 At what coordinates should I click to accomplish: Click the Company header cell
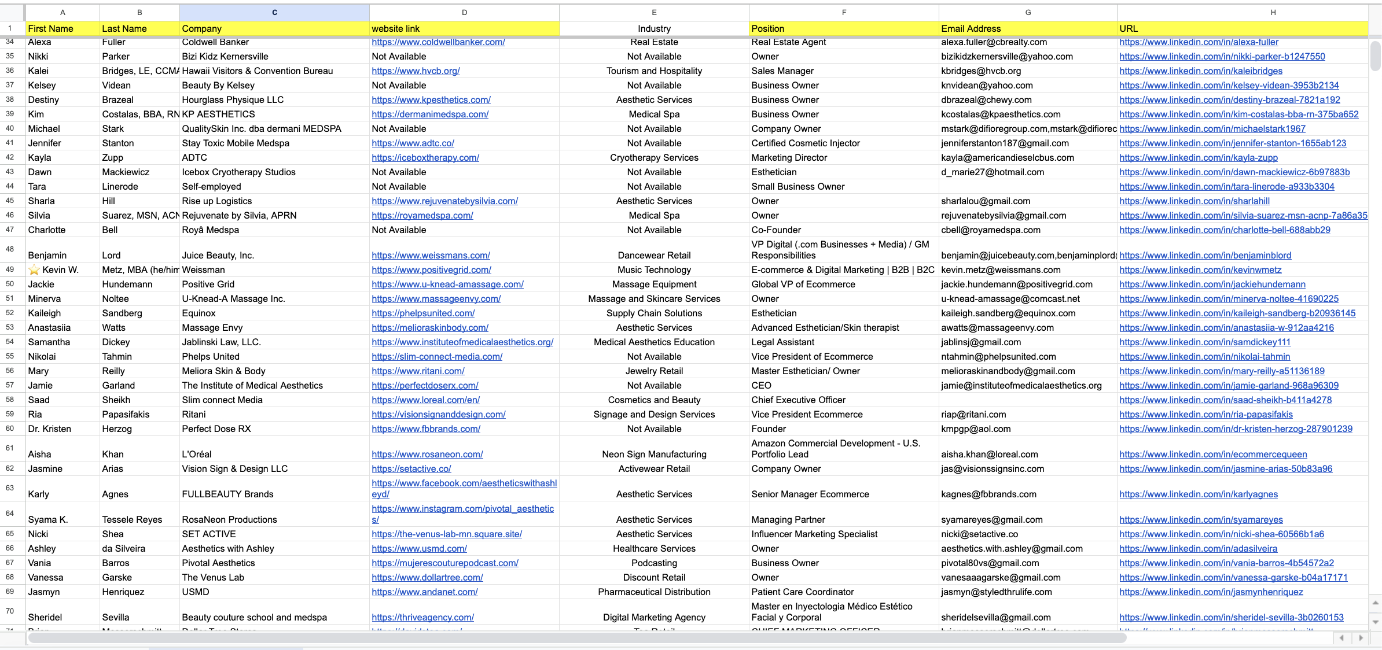click(x=274, y=28)
